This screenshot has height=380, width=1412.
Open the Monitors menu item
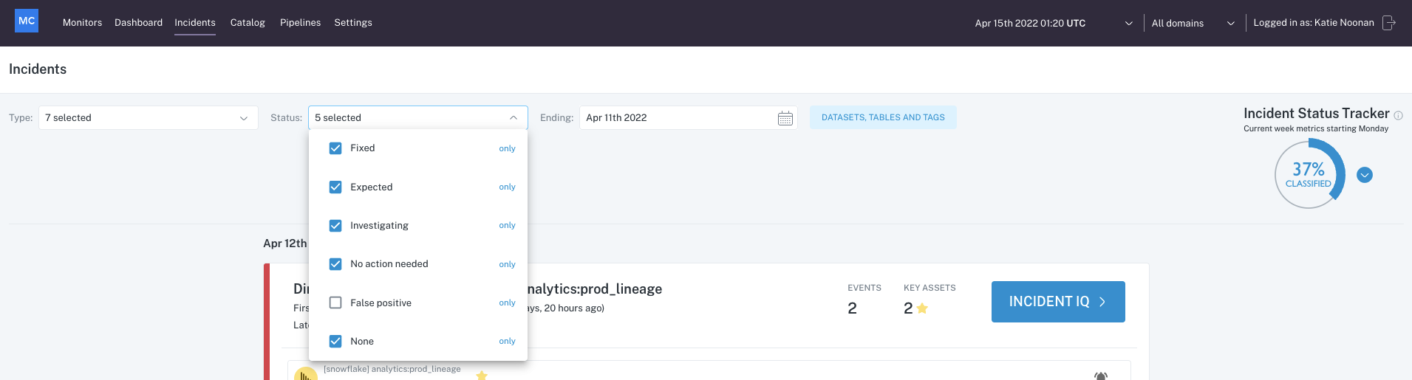[x=83, y=23]
